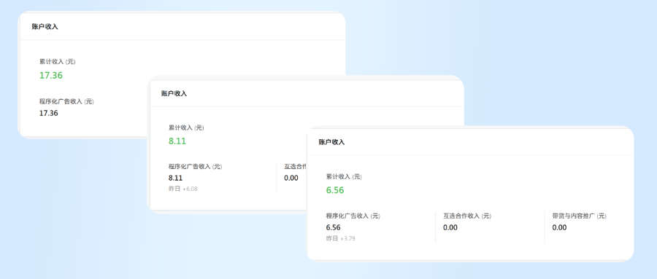Click the green 6.56 cumulative income value
Viewport: 657px width, 279px height.
coord(335,190)
